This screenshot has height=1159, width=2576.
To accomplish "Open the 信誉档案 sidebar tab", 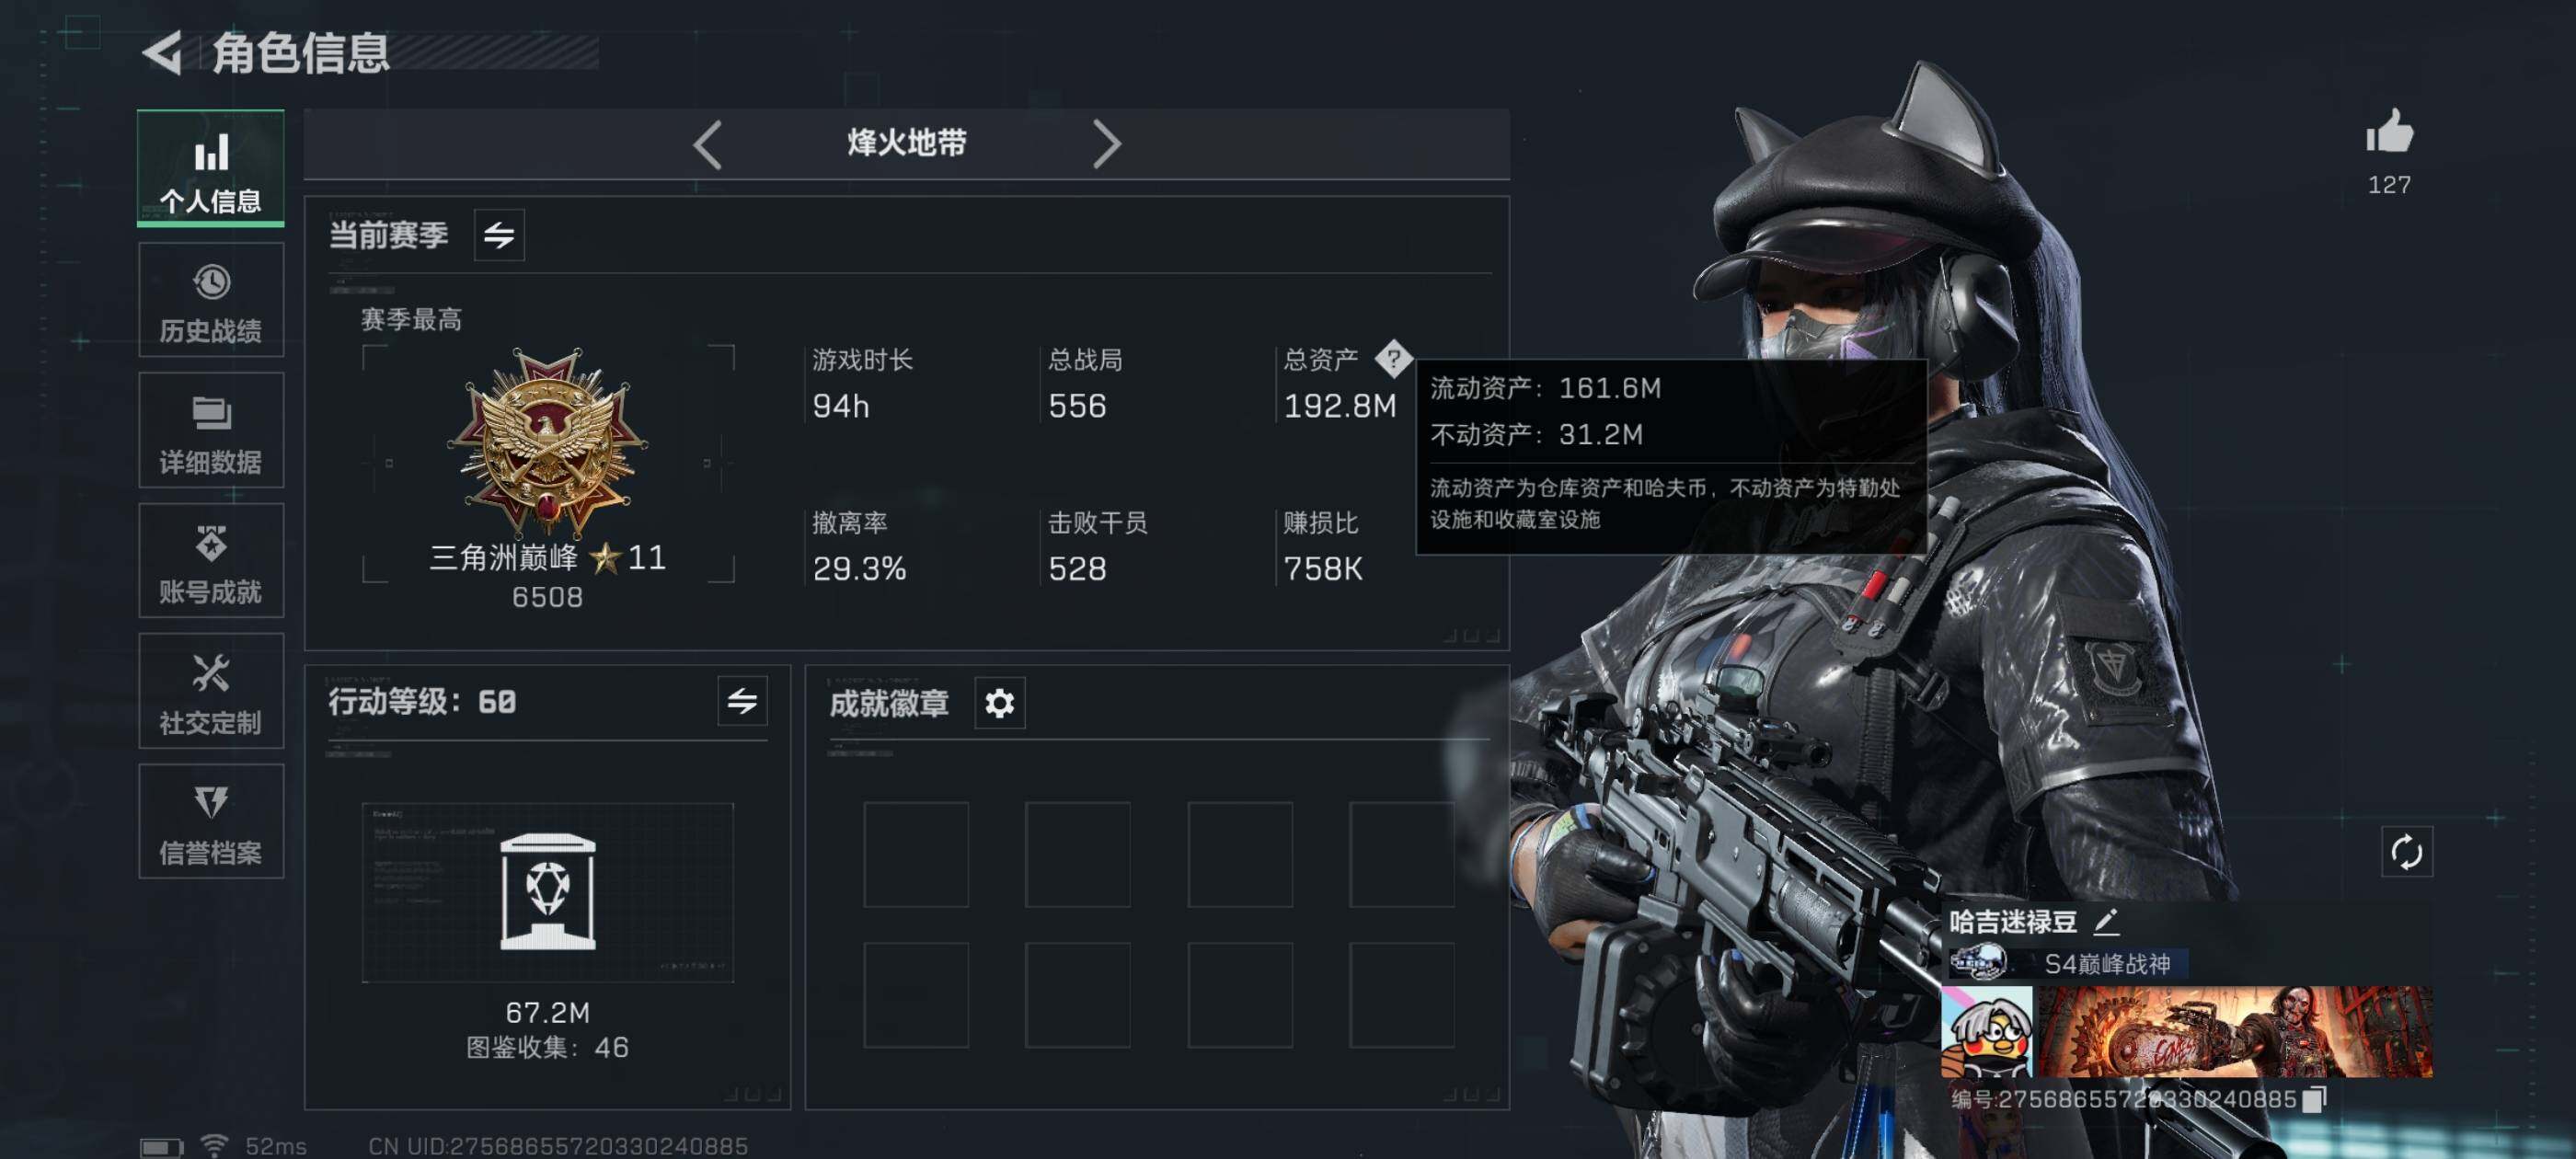I will coord(211,821).
